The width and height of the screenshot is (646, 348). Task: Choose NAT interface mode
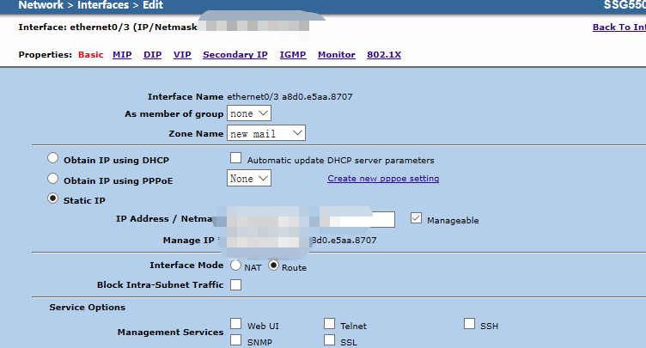[x=235, y=266]
